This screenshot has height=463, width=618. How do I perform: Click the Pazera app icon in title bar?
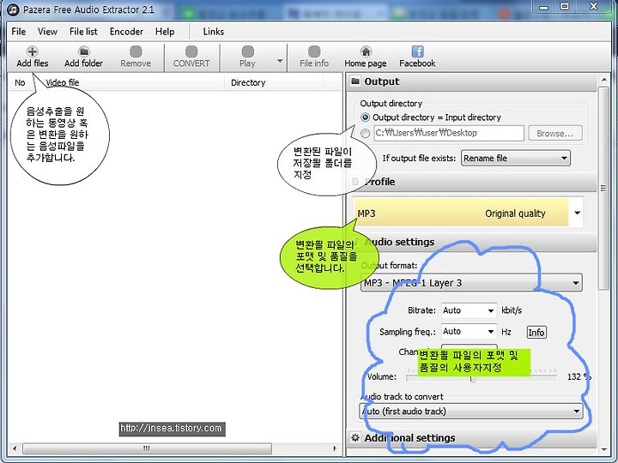pyautogui.click(x=13, y=9)
